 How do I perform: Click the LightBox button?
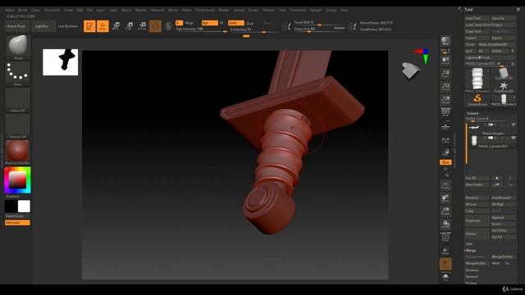pyautogui.click(x=43, y=26)
